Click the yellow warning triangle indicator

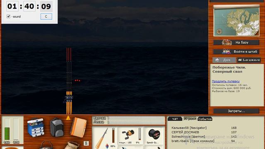[68, 118]
